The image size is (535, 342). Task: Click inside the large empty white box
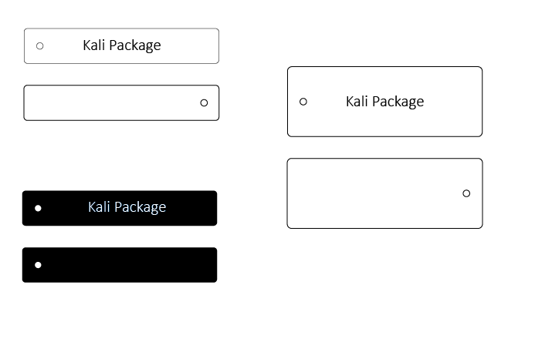click(x=378, y=193)
